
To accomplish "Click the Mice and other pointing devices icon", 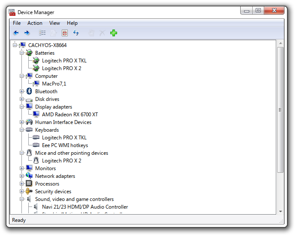I will (29, 153).
